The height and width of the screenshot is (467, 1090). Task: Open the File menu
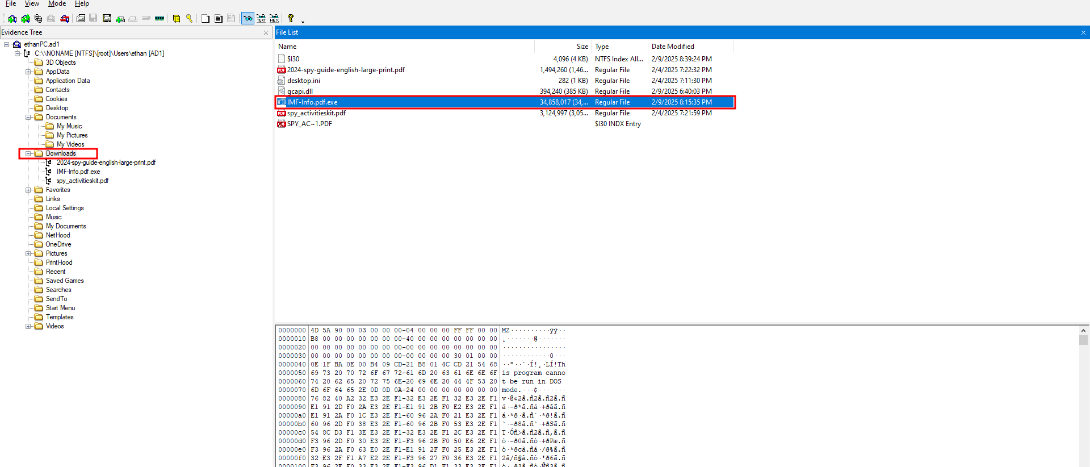(11, 4)
